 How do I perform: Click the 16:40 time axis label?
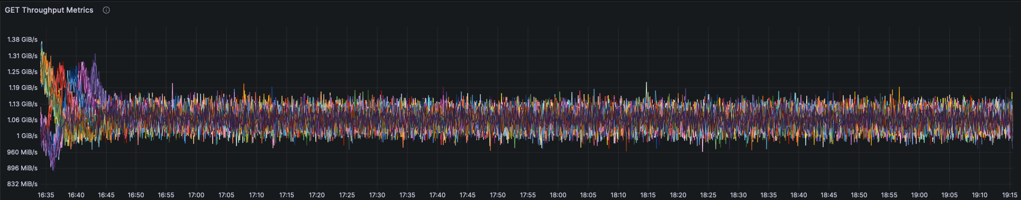[x=76, y=195]
